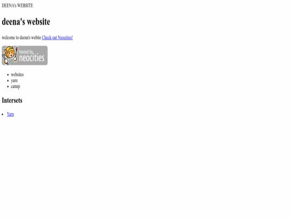Click the wrench held by the cat mascot
This screenshot has width=293, height=220.
click(5, 59)
